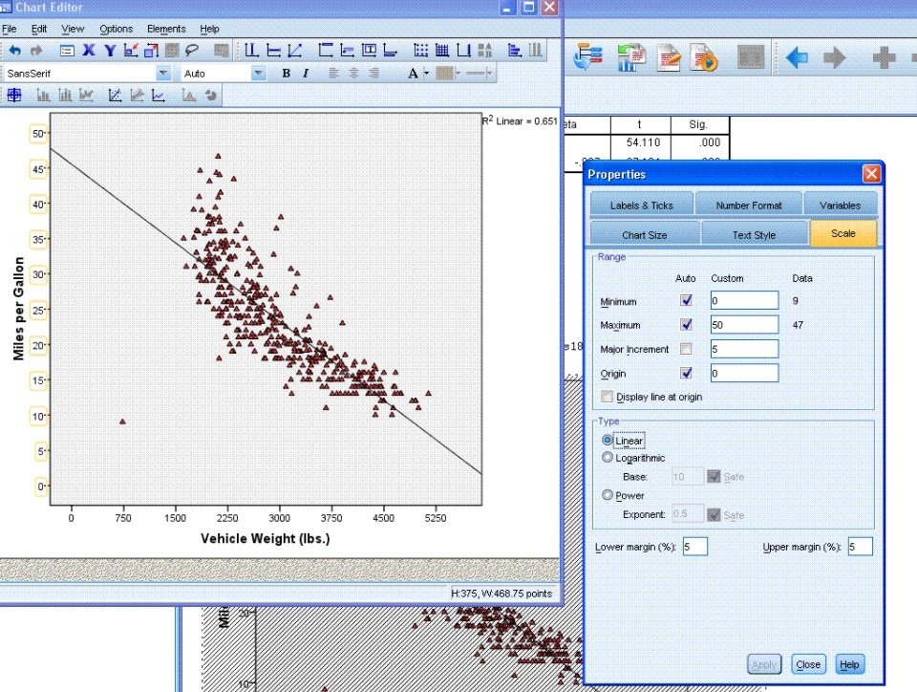The width and height of the screenshot is (917, 692).
Task: Click the blue Y axis icon
Action: pyautogui.click(x=110, y=51)
